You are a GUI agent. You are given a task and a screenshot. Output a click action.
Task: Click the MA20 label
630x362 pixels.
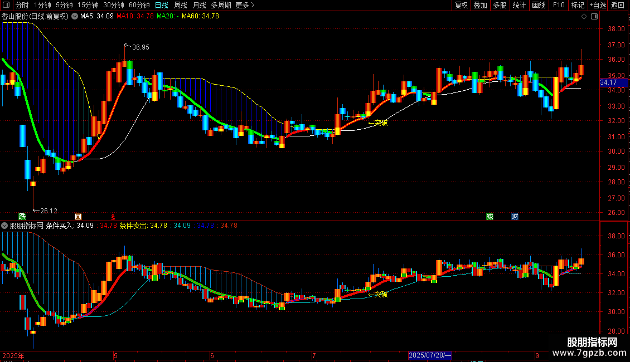[168, 16]
